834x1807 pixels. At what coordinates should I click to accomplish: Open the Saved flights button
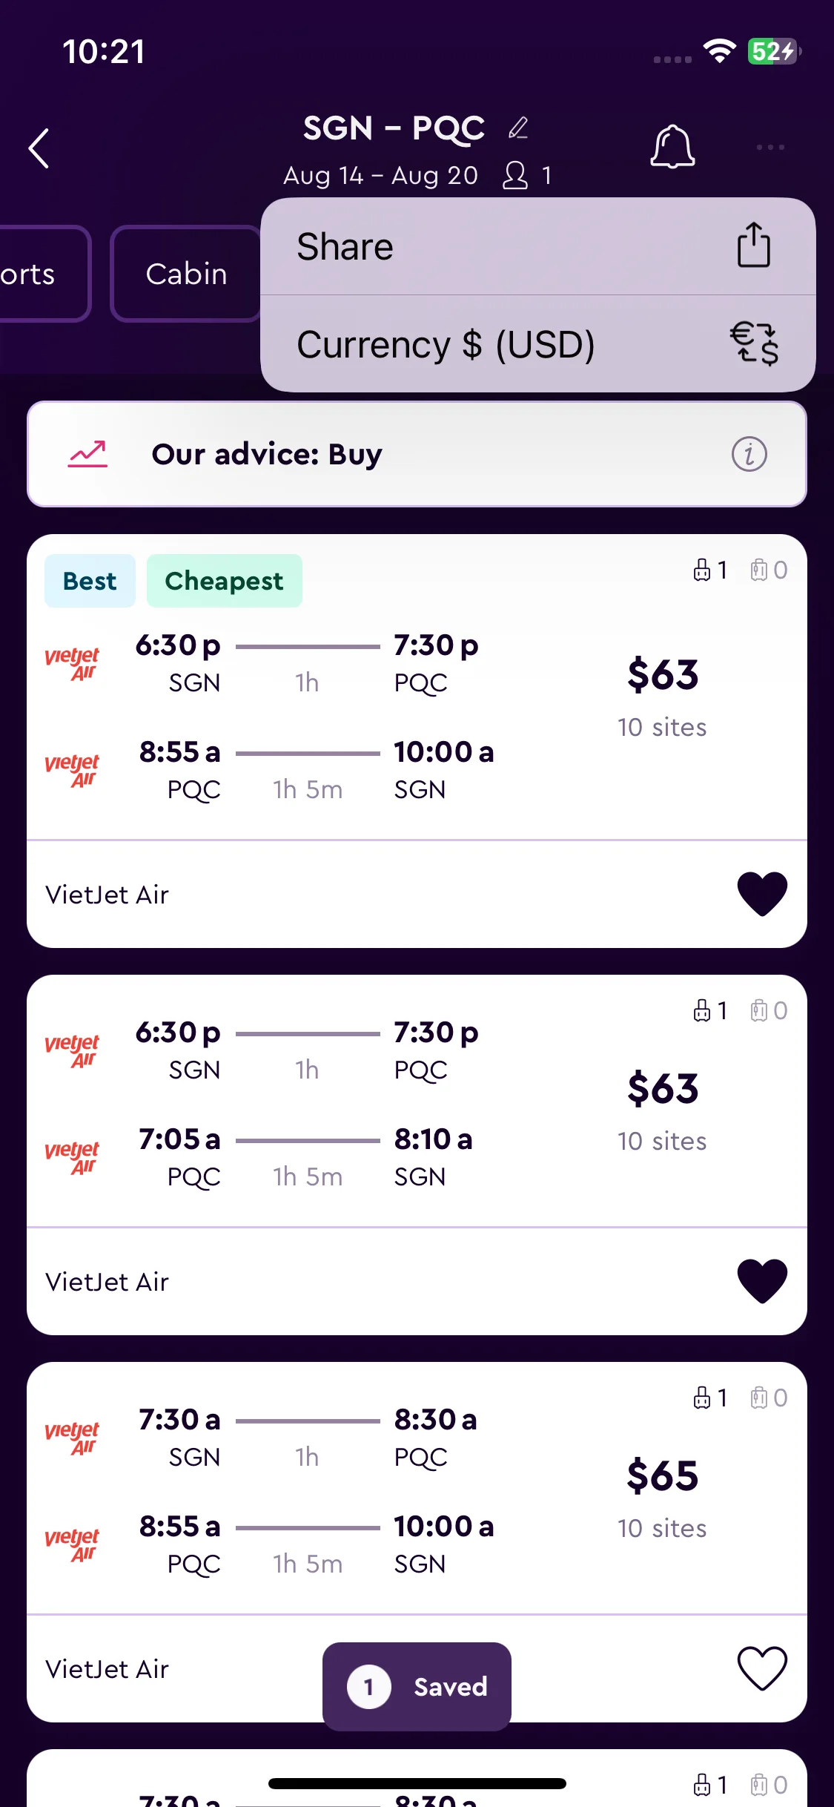click(x=417, y=1686)
